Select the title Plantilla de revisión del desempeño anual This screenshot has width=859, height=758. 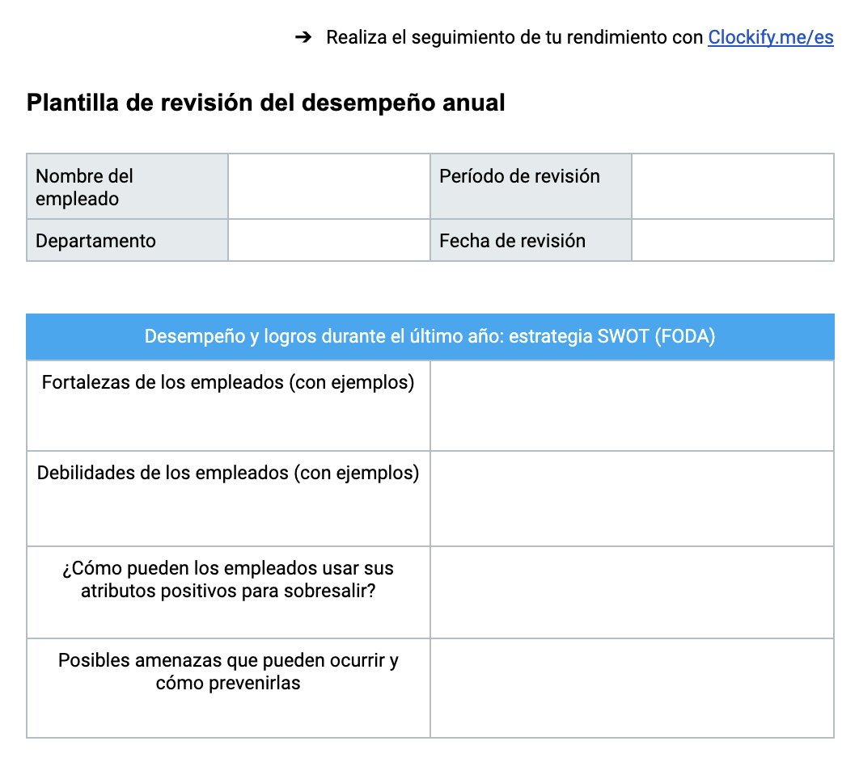coord(265,103)
